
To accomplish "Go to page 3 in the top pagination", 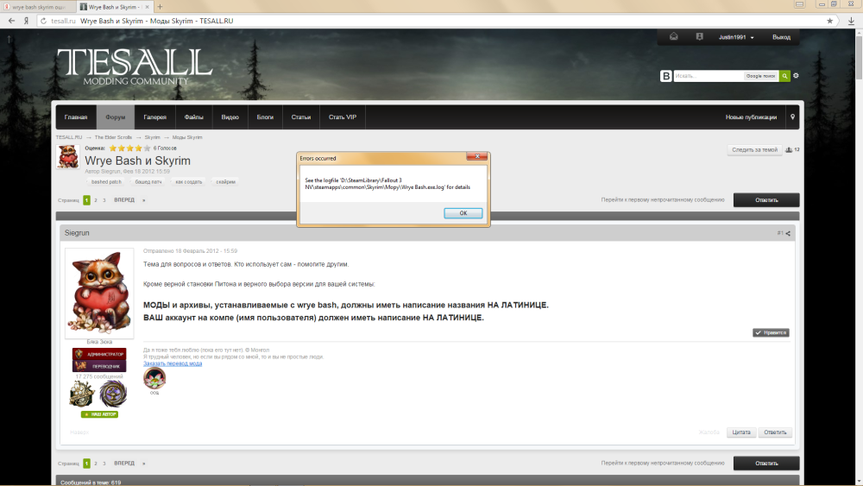I will [x=104, y=200].
